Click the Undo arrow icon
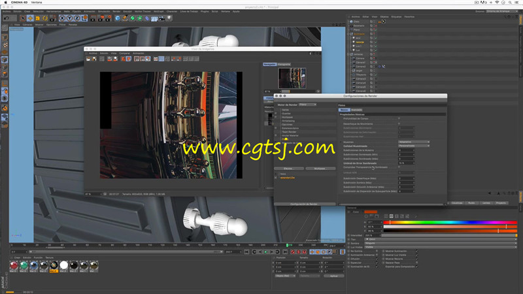The width and height of the screenshot is (523, 294). tap(7, 18)
